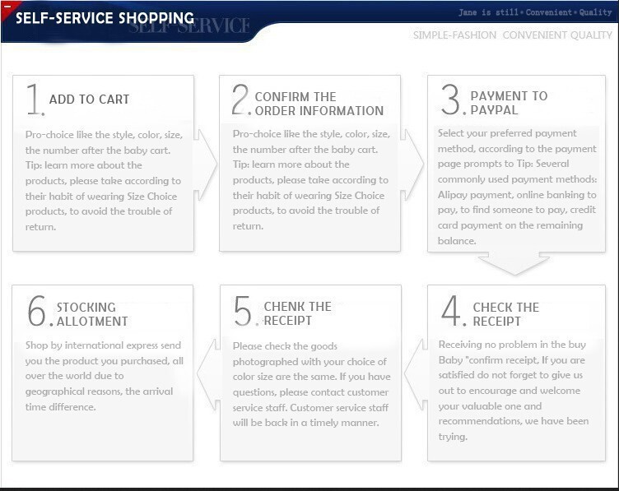The image size is (619, 491).
Task: Click the CONFIRM THE ORDER INFORMATION heading
Action: pos(319,104)
